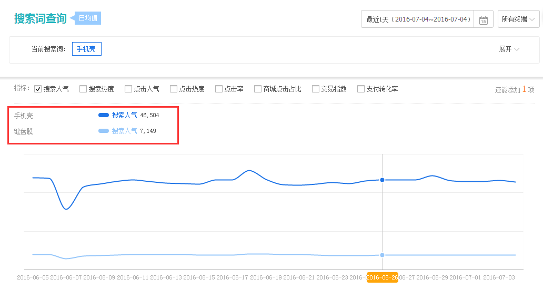
Task: Enable the 搜索热度 checkbox
Action: point(83,89)
